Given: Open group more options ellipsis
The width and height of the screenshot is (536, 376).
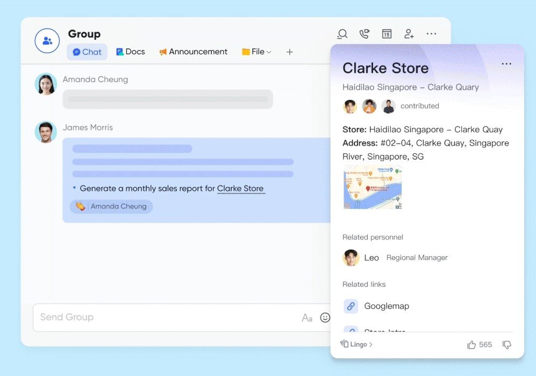Looking at the screenshot, I should point(431,33).
